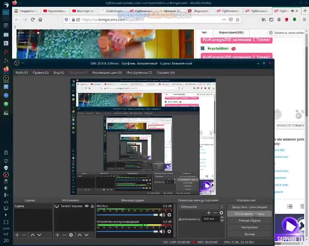
Task: Mute the Mic/Aux audio channel
Action: pyautogui.click(x=162, y=215)
